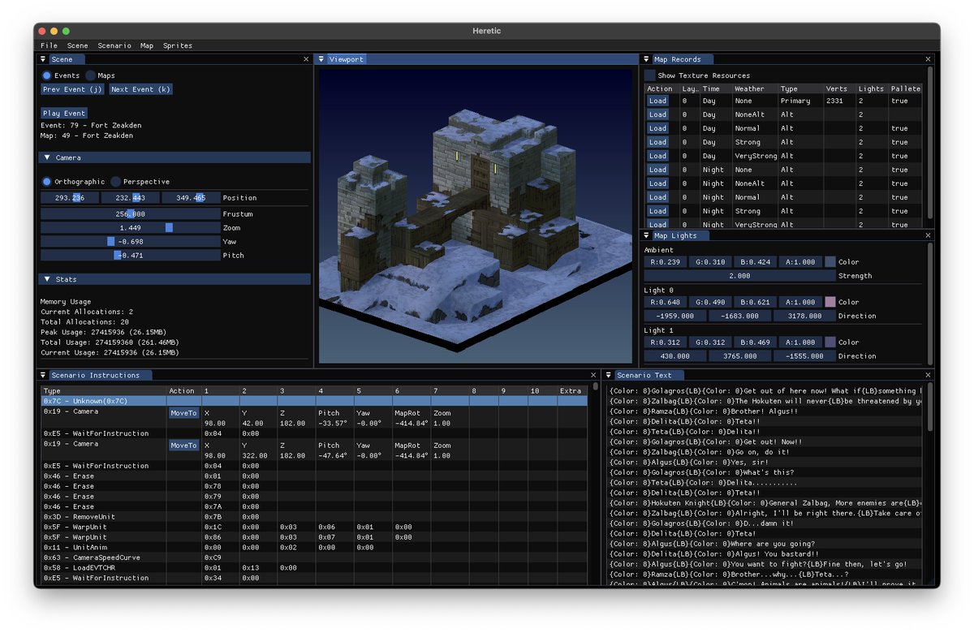
Task: Open the Sprites menu
Action: pos(178,45)
